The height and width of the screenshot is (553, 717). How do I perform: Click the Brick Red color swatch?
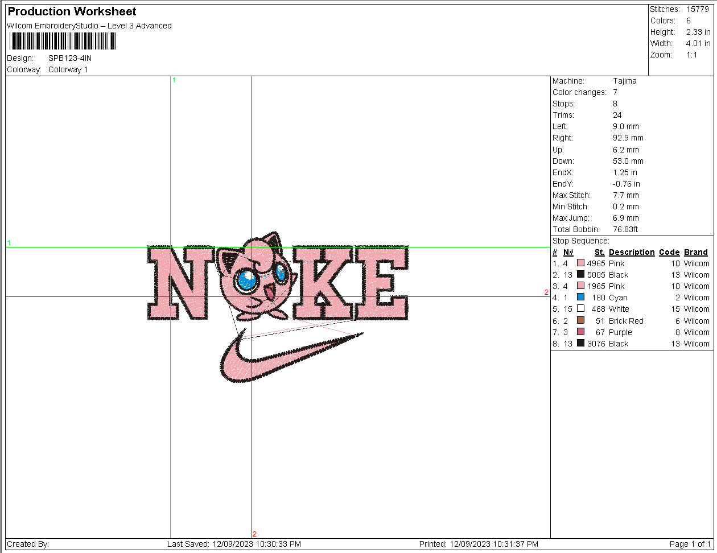pos(580,321)
